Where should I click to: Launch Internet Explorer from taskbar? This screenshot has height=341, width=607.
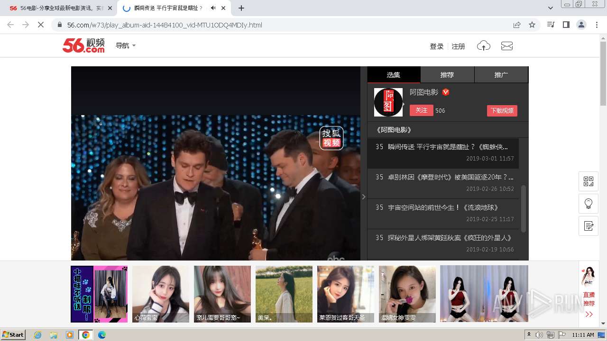pos(37,335)
